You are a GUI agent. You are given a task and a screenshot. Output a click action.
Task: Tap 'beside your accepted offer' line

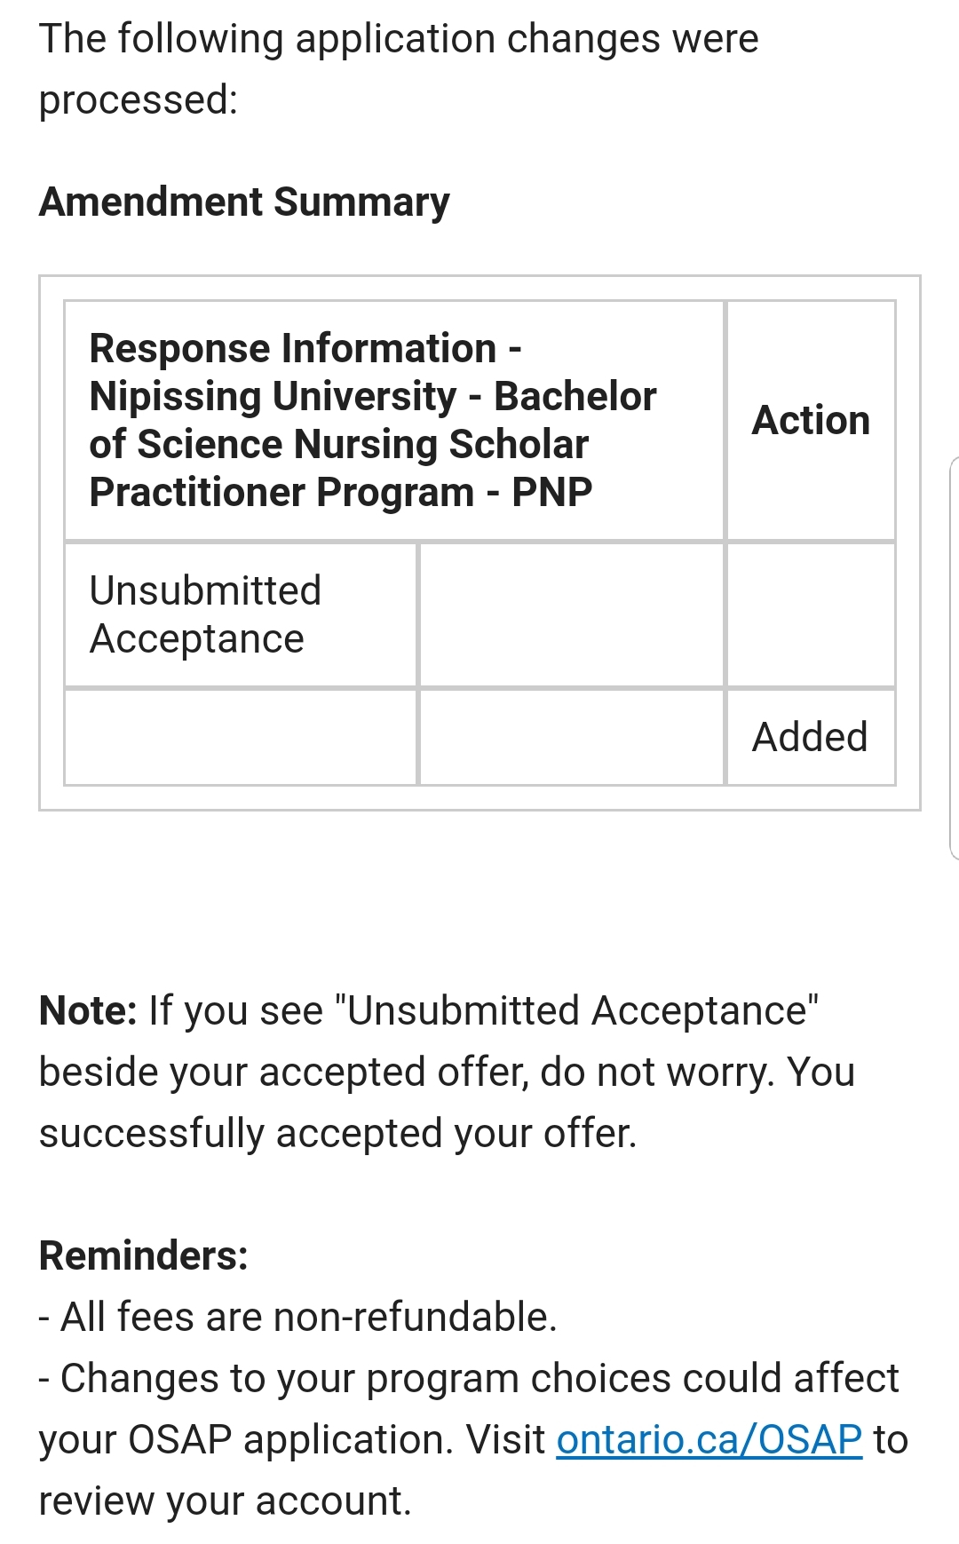pos(446,1072)
